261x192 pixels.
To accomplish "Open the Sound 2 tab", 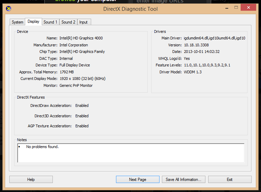I will (x=68, y=22).
